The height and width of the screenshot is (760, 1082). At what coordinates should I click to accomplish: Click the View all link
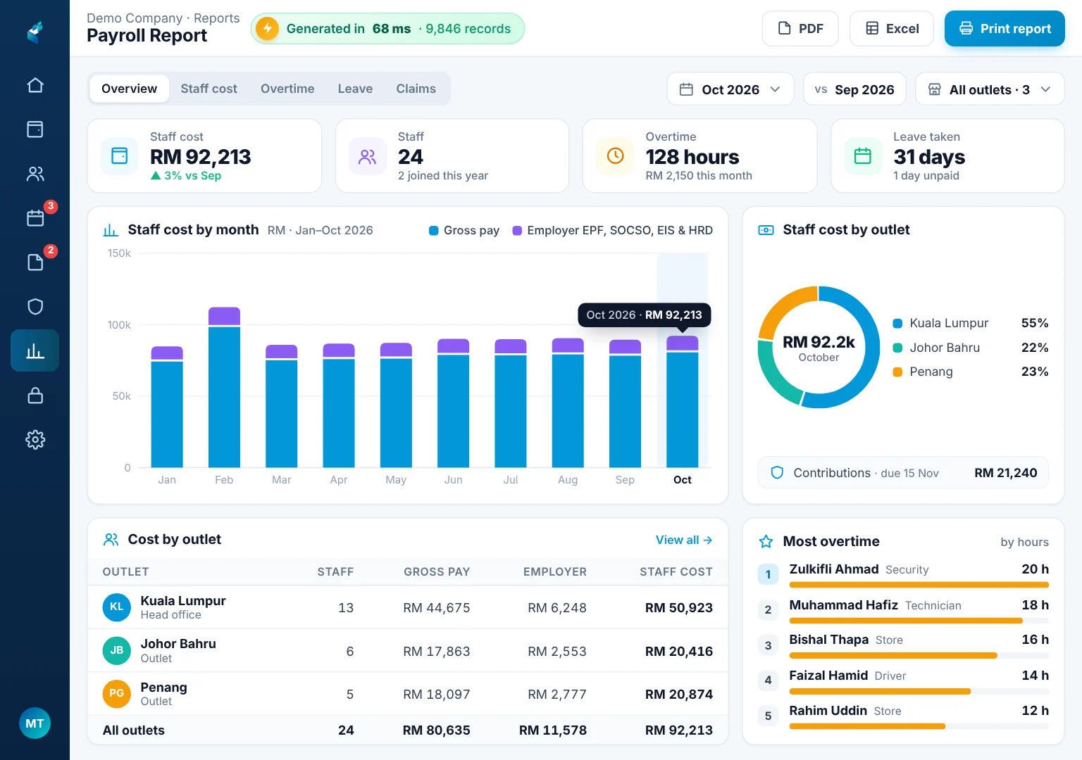pyautogui.click(x=684, y=540)
